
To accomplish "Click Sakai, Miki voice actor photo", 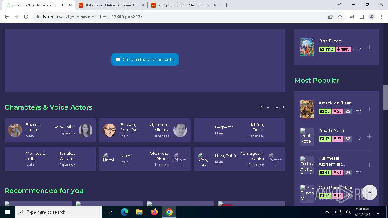I will (x=85, y=130).
